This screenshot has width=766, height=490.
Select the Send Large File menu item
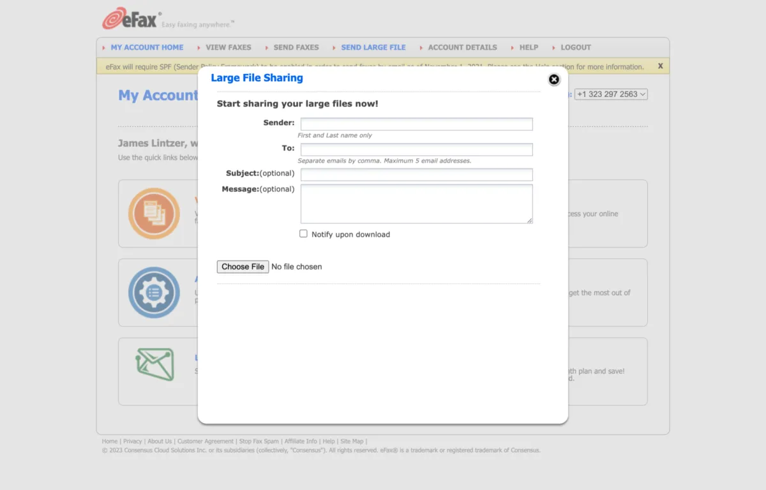click(x=373, y=47)
